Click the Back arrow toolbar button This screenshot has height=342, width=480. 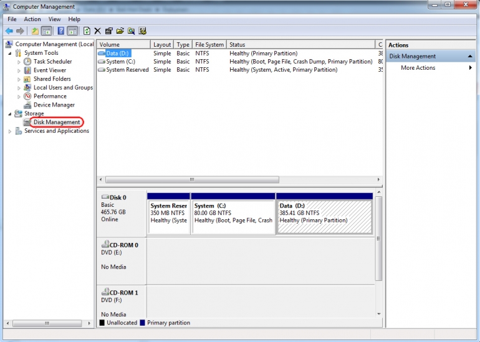pos(9,31)
